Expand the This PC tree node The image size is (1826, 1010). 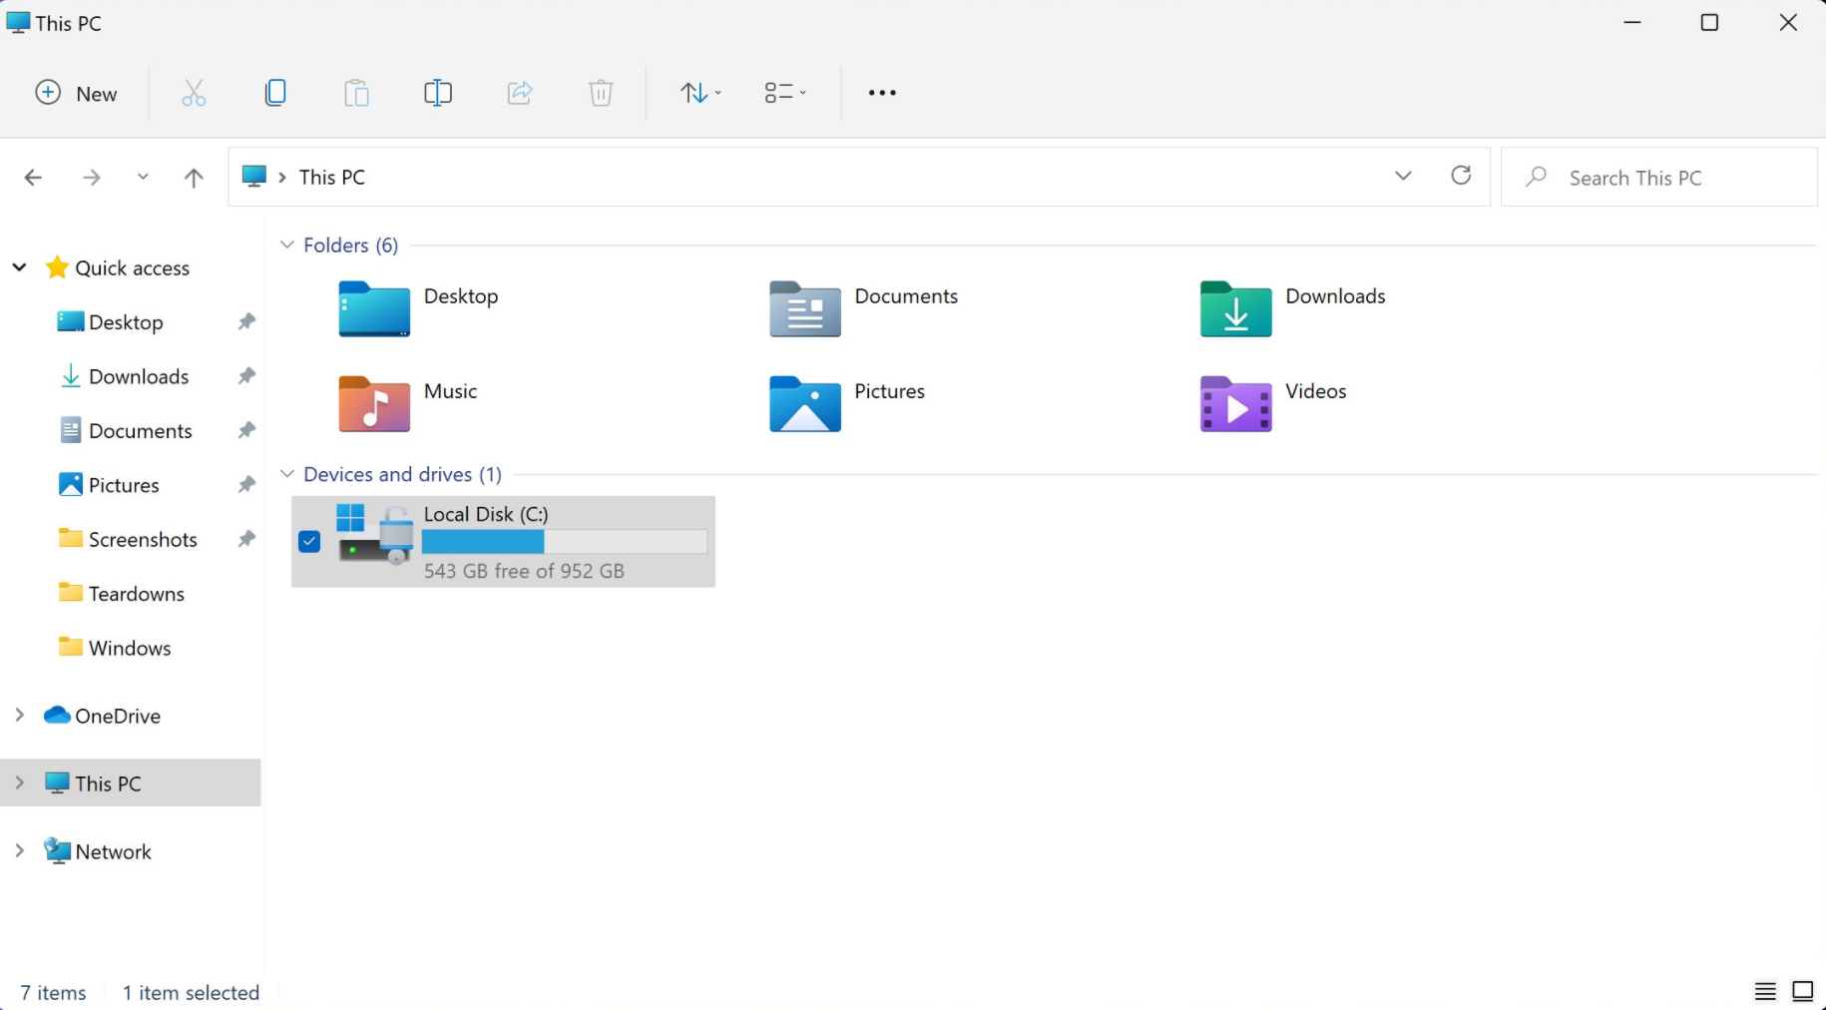point(19,782)
